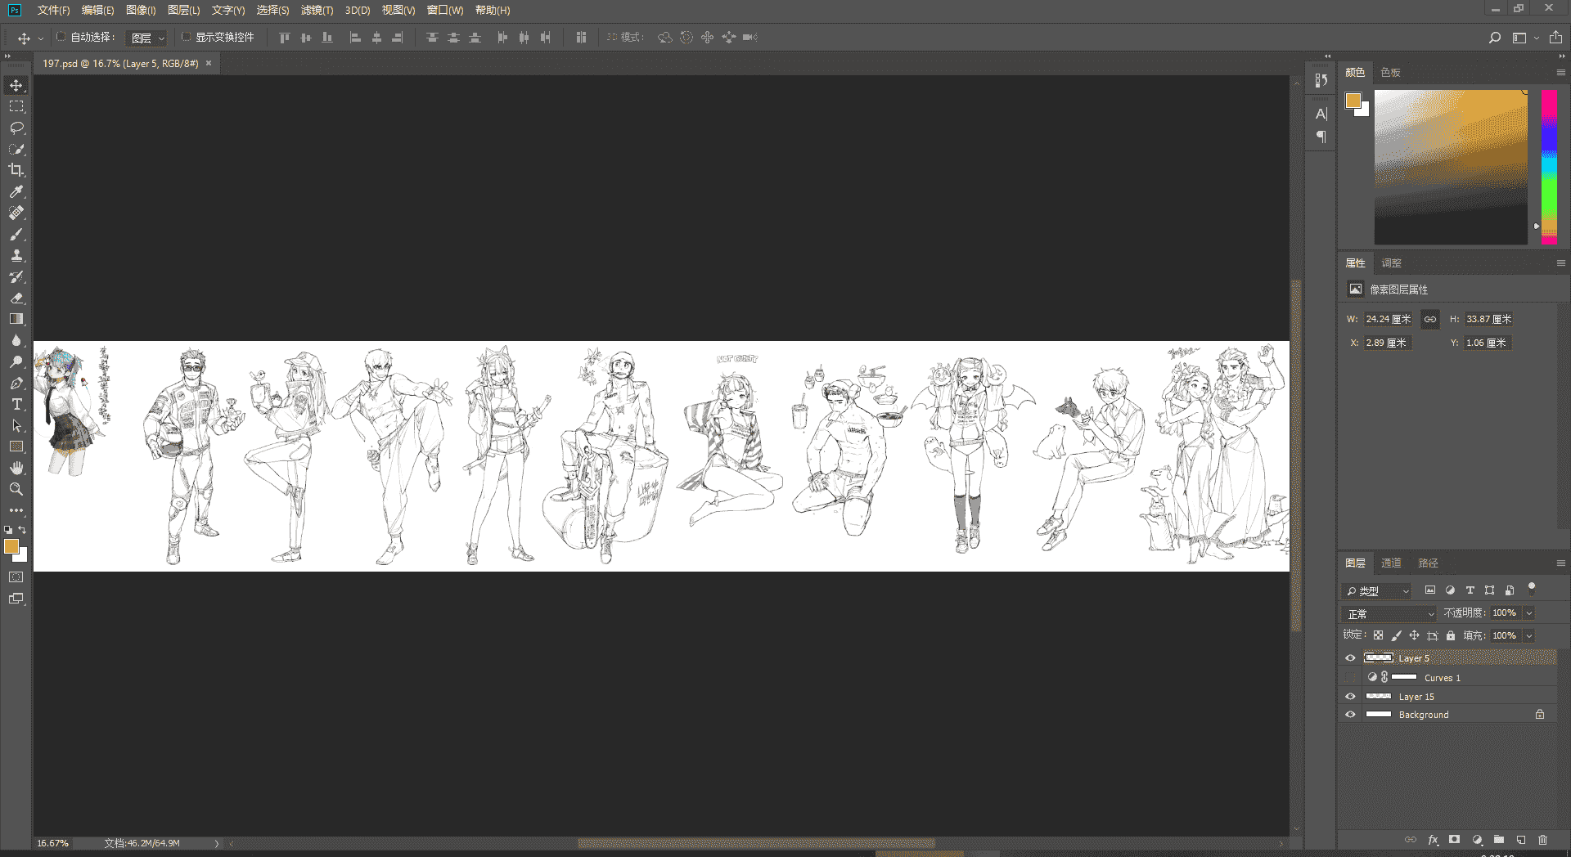Select the Hand tool
Screen dimensions: 1571x857
(x=16, y=468)
